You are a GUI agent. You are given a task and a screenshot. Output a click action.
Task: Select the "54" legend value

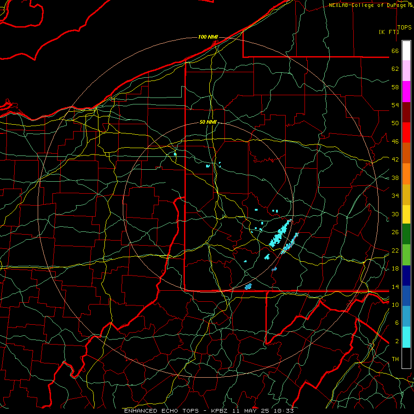tap(395, 105)
